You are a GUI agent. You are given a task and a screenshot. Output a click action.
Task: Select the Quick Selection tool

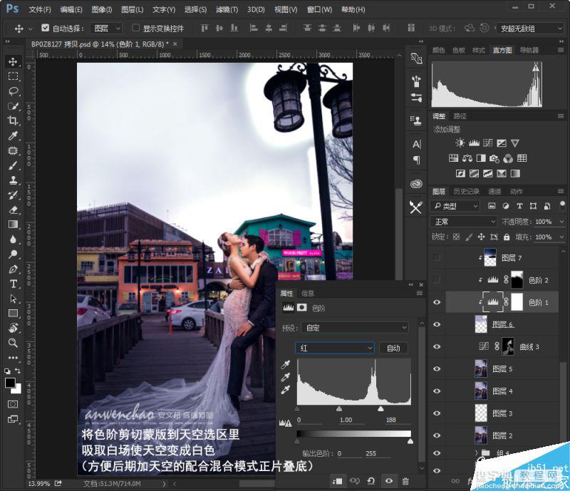tap(13, 106)
